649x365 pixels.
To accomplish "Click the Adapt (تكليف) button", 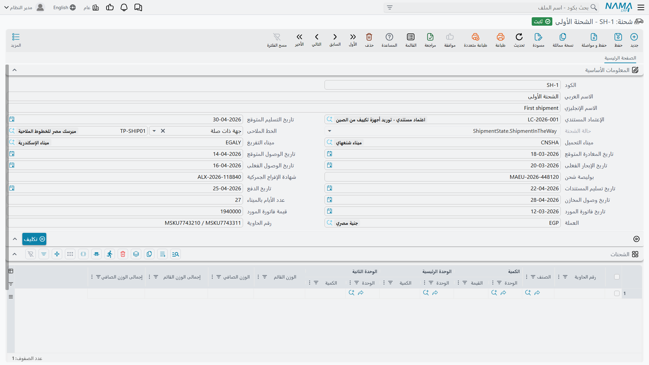I will (34, 239).
